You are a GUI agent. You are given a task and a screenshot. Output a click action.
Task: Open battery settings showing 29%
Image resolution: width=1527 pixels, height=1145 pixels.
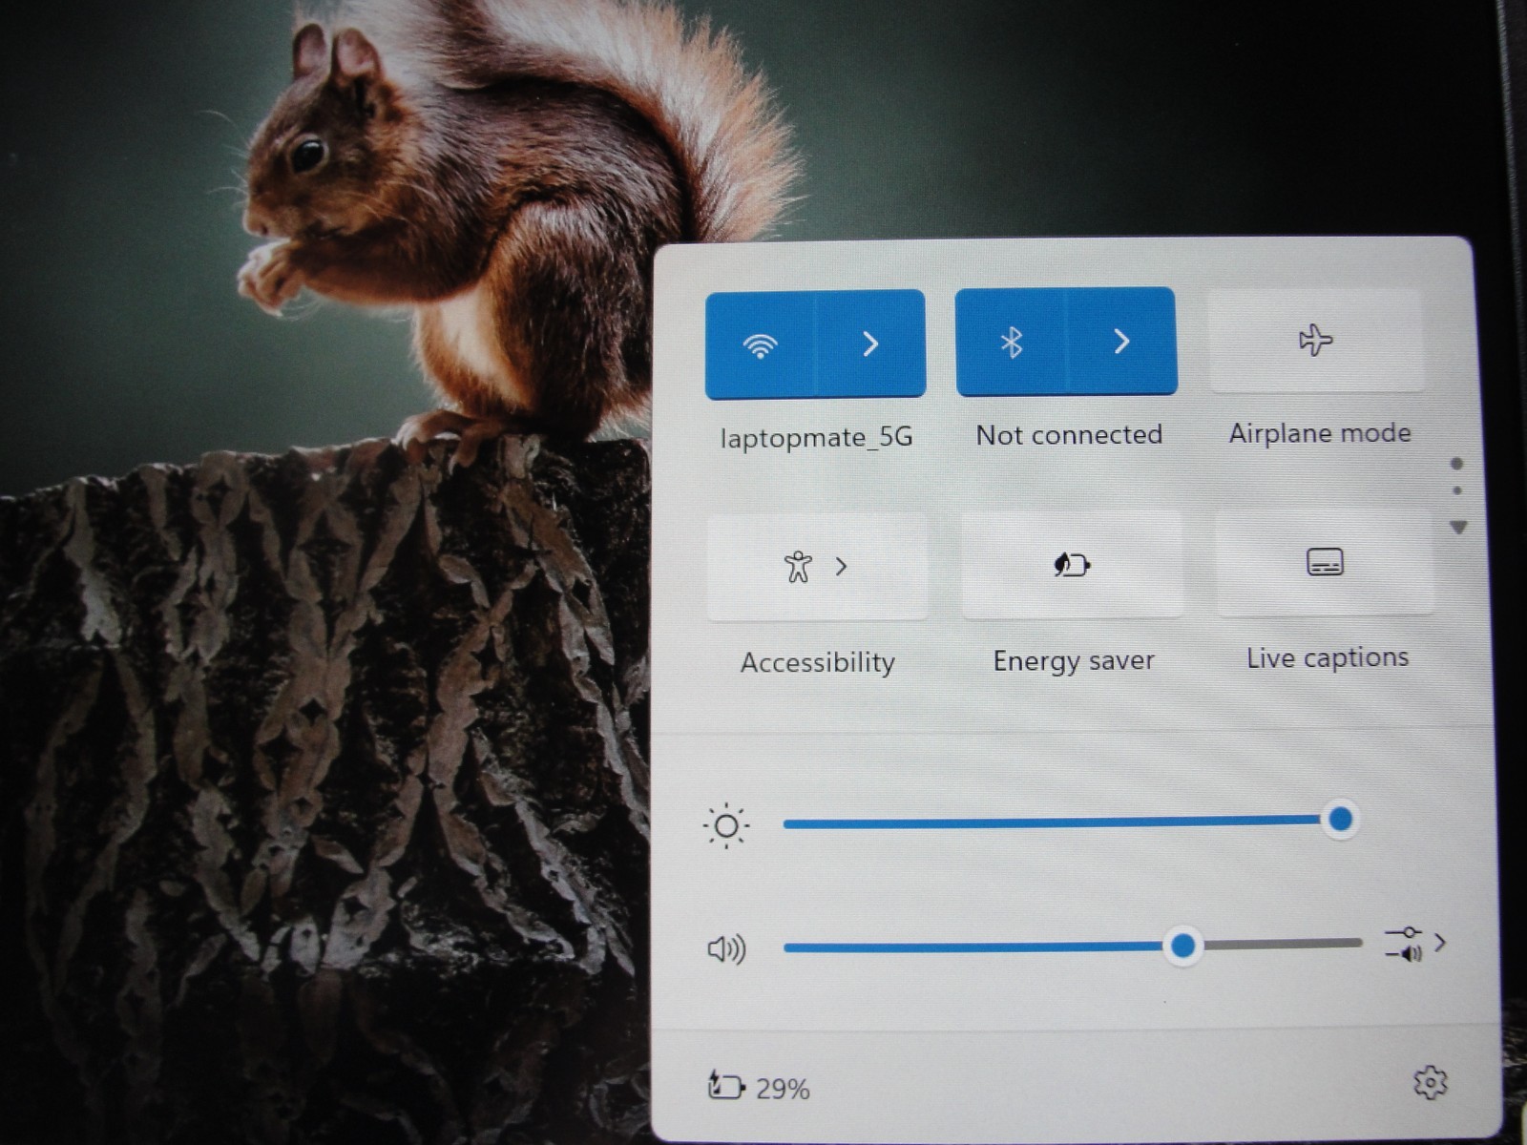tap(759, 1088)
